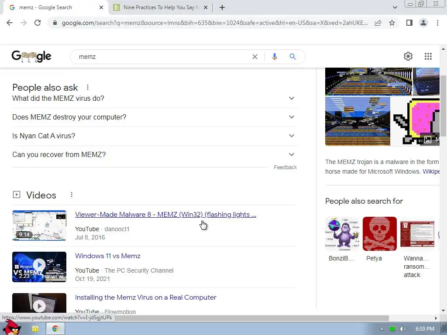Screen dimensions: 447x335
Task: Open the Angry Bird start button
Action: point(12,328)
